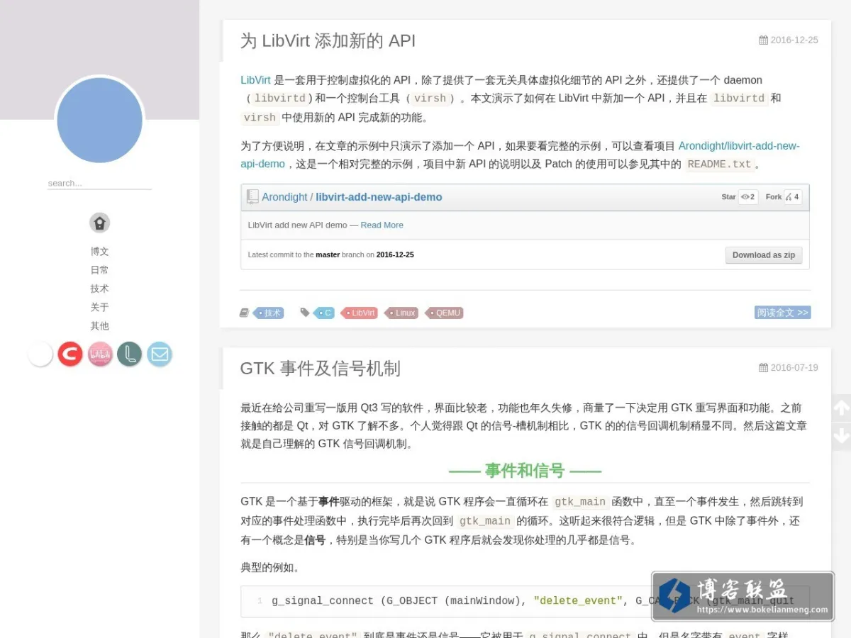Click the README.txt inline code text
The width and height of the screenshot is (851, 638).
(x=719, y=164)
